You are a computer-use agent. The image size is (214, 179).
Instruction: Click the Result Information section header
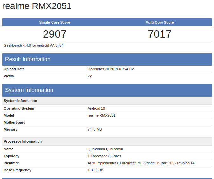click(28, 59)
